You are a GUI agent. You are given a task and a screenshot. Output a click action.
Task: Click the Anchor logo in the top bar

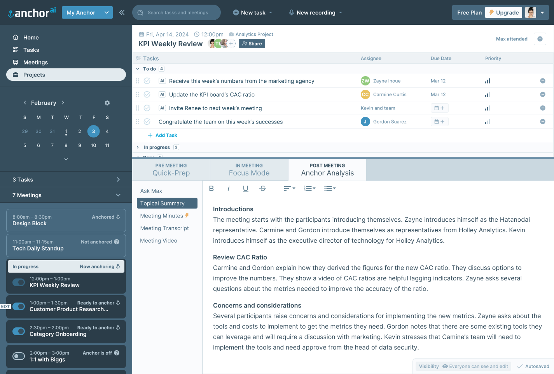point(31,12)
